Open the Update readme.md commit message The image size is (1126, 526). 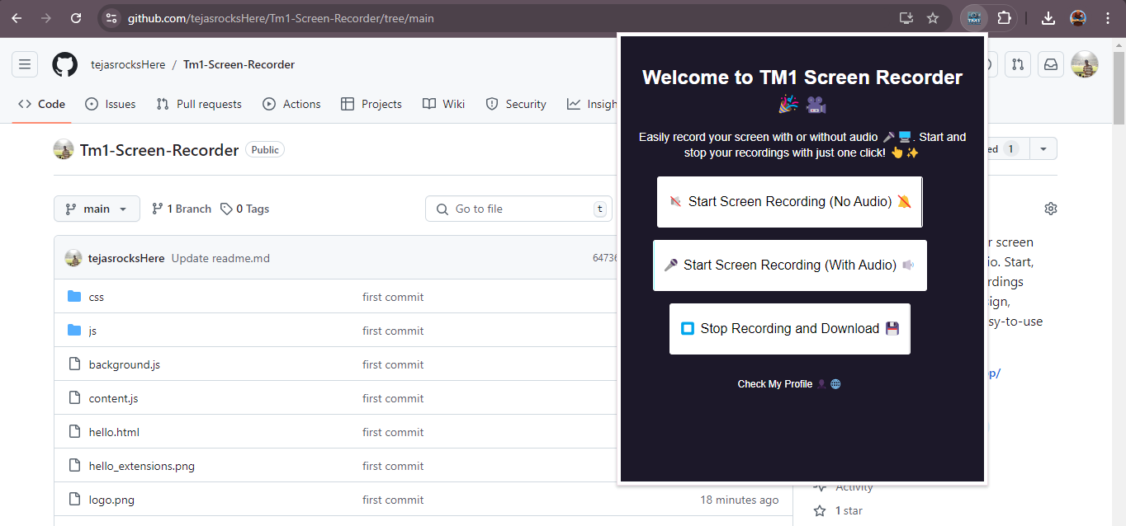pos(220,258)
